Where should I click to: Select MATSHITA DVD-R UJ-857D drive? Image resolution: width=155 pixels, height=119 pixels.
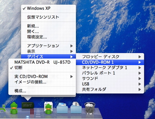click(42, 62)
